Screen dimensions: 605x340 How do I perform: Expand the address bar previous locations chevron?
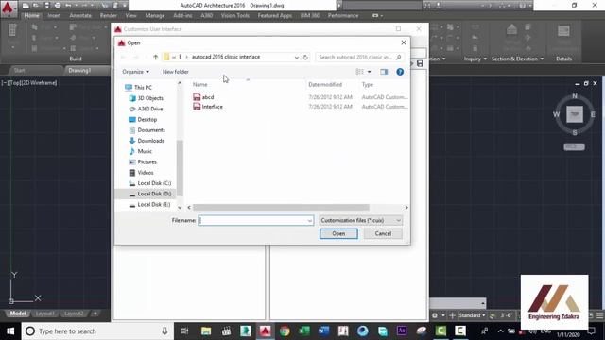[296, 57]
